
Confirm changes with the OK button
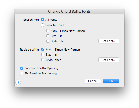[x=111, y=81]
